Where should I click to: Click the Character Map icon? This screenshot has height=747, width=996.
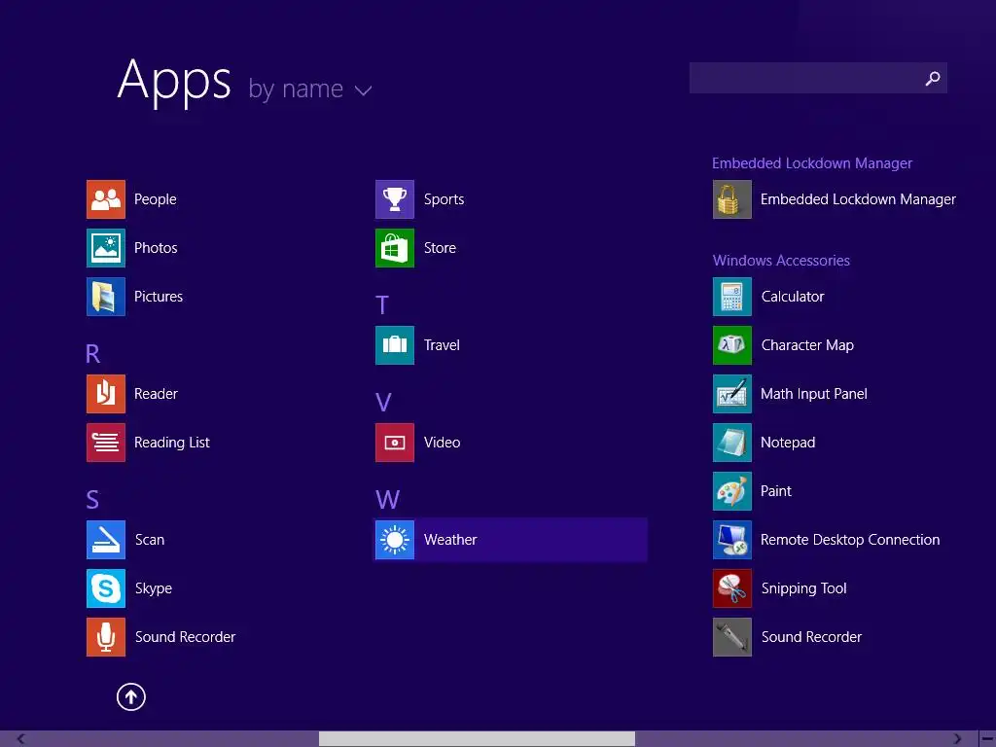pos(731,345)
